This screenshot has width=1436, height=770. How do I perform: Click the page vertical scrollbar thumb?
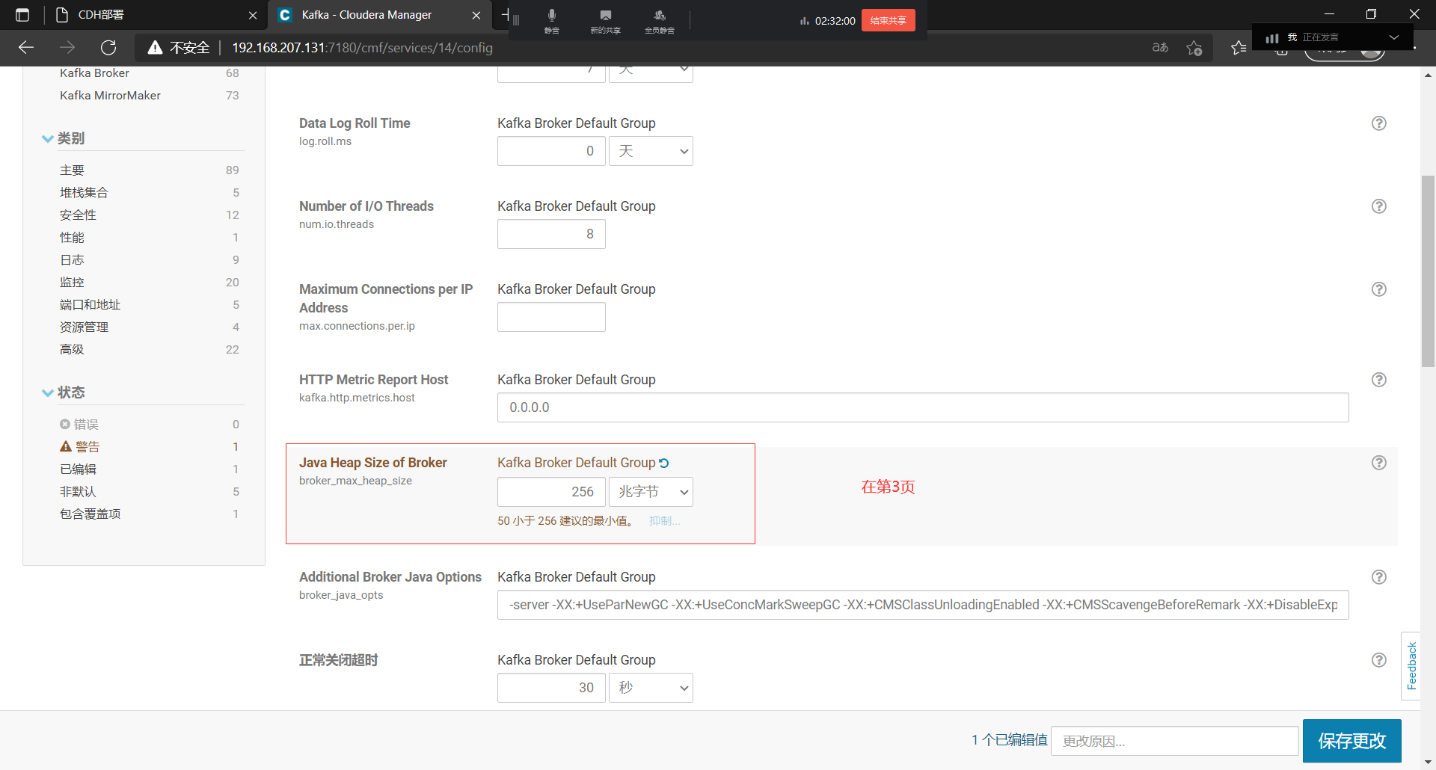(1428, 271)
